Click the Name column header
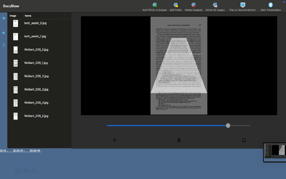Image resolution: width=286 pixels, height=179 pixels. tap(28, 16)
